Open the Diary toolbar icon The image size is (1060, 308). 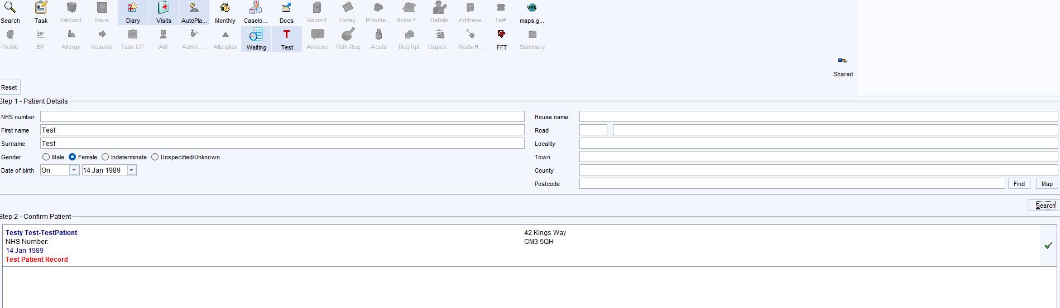133,13
